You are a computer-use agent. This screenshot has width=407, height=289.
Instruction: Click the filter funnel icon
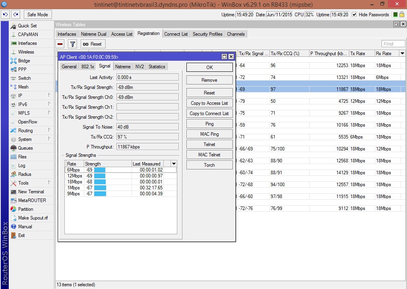(73, 44)
